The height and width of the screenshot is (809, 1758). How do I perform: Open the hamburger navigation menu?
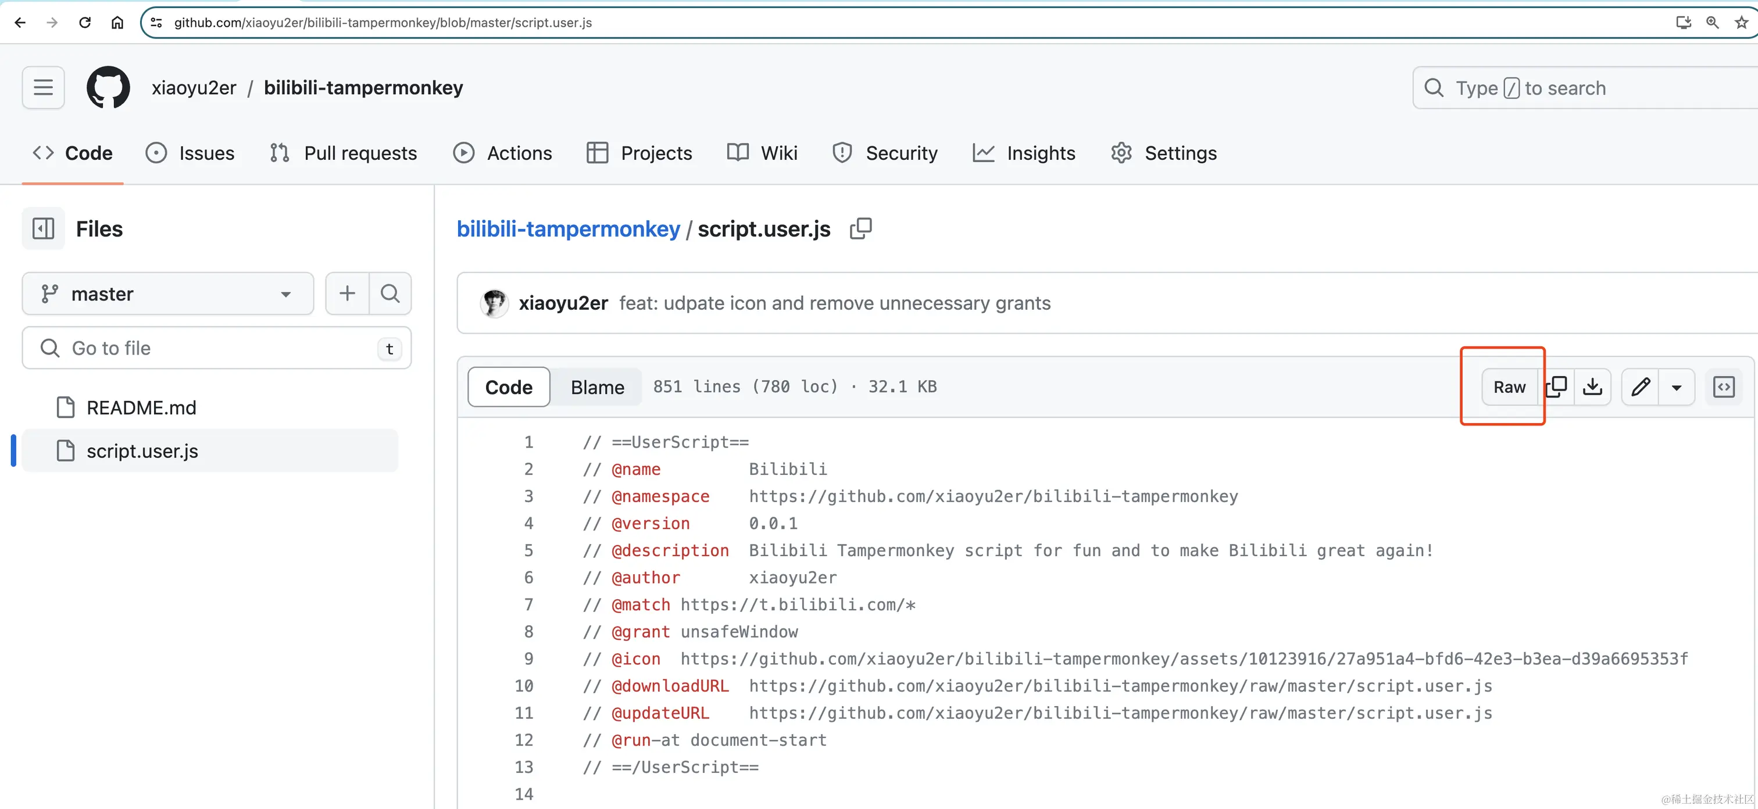43,87
